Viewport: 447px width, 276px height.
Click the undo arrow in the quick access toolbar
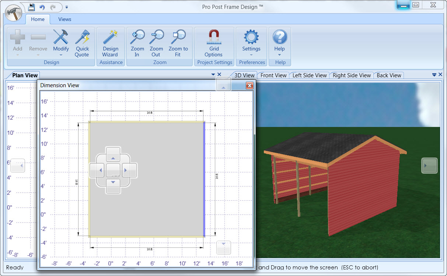click(x=42, y=7)
